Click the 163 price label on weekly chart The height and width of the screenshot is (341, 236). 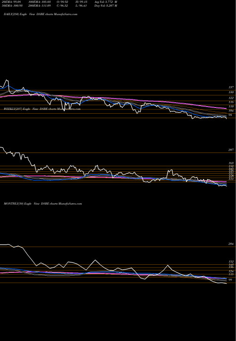tap(231, 163)
